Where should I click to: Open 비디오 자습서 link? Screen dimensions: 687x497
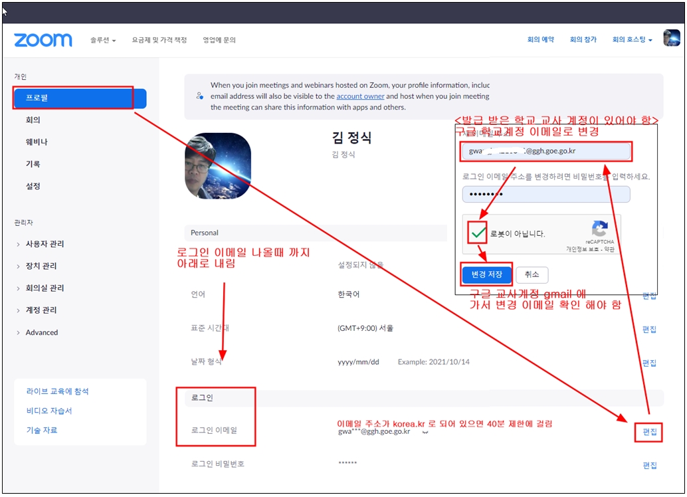(49, 411)
